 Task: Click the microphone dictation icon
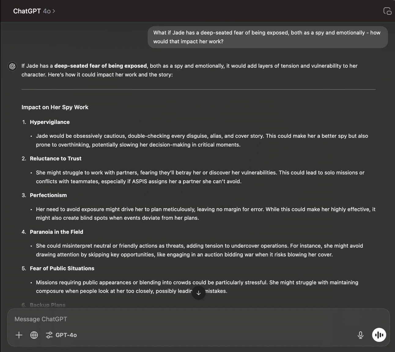[360, 335]
